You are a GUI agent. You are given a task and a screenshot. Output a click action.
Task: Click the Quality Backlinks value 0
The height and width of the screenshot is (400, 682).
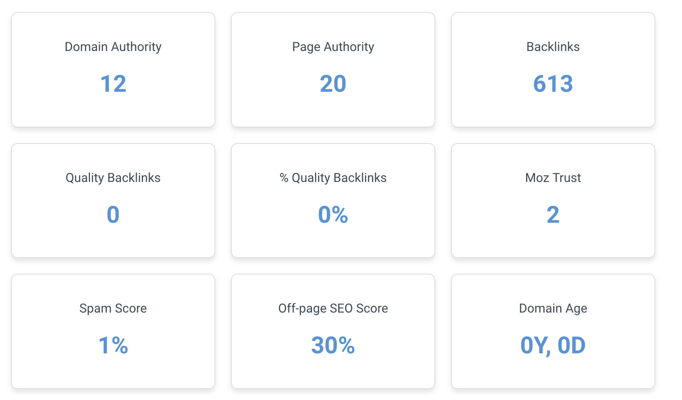pyautogui.click(x=113, y=215)
